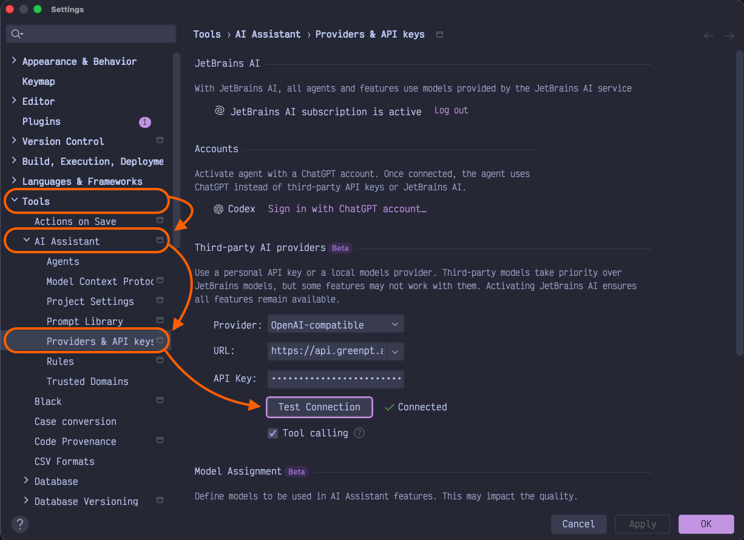This screenshot has height=540, width=744.
Task: Click the back navigation arrow
Action: 708,36
